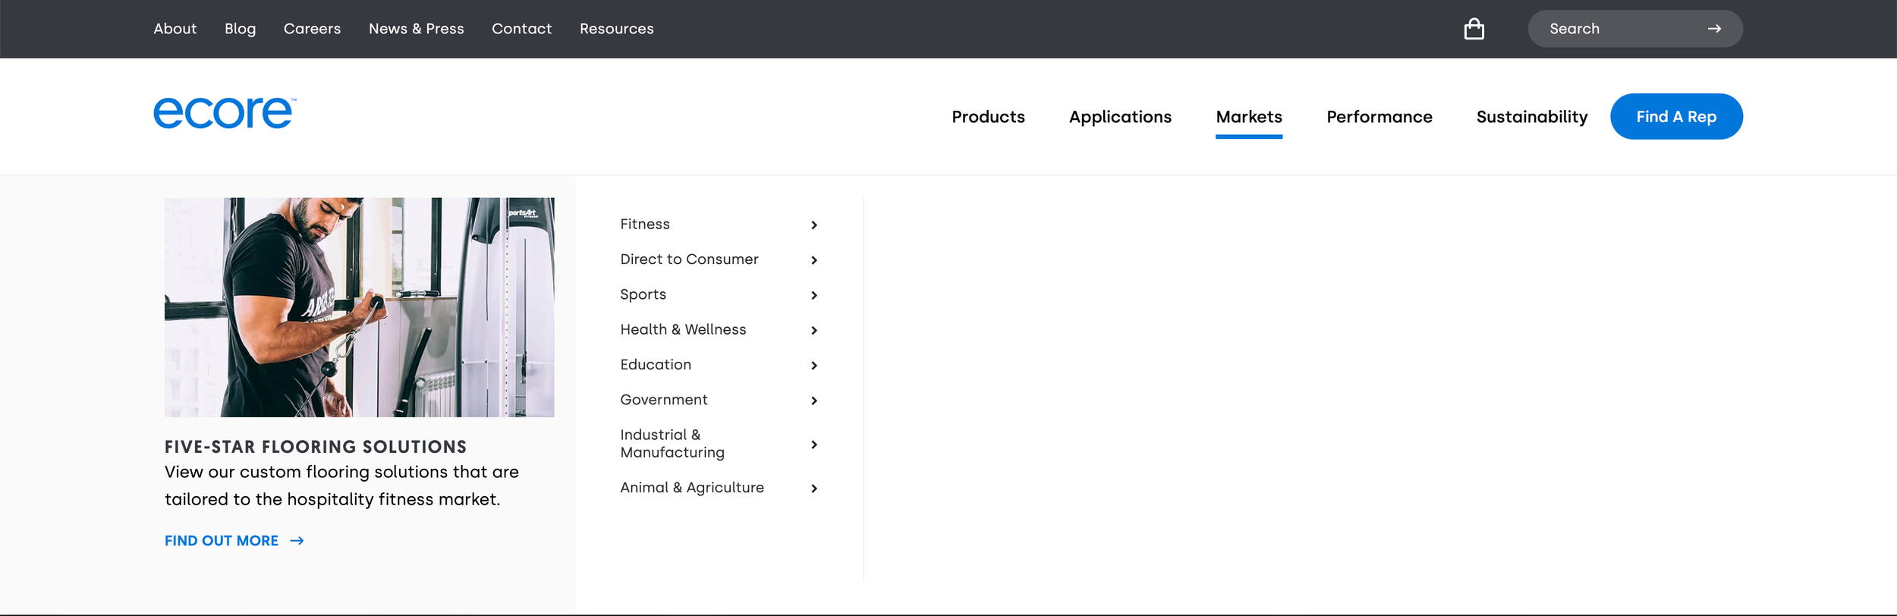
Task: Expand the Fitness submenu chevron
Action: point(813,225)
